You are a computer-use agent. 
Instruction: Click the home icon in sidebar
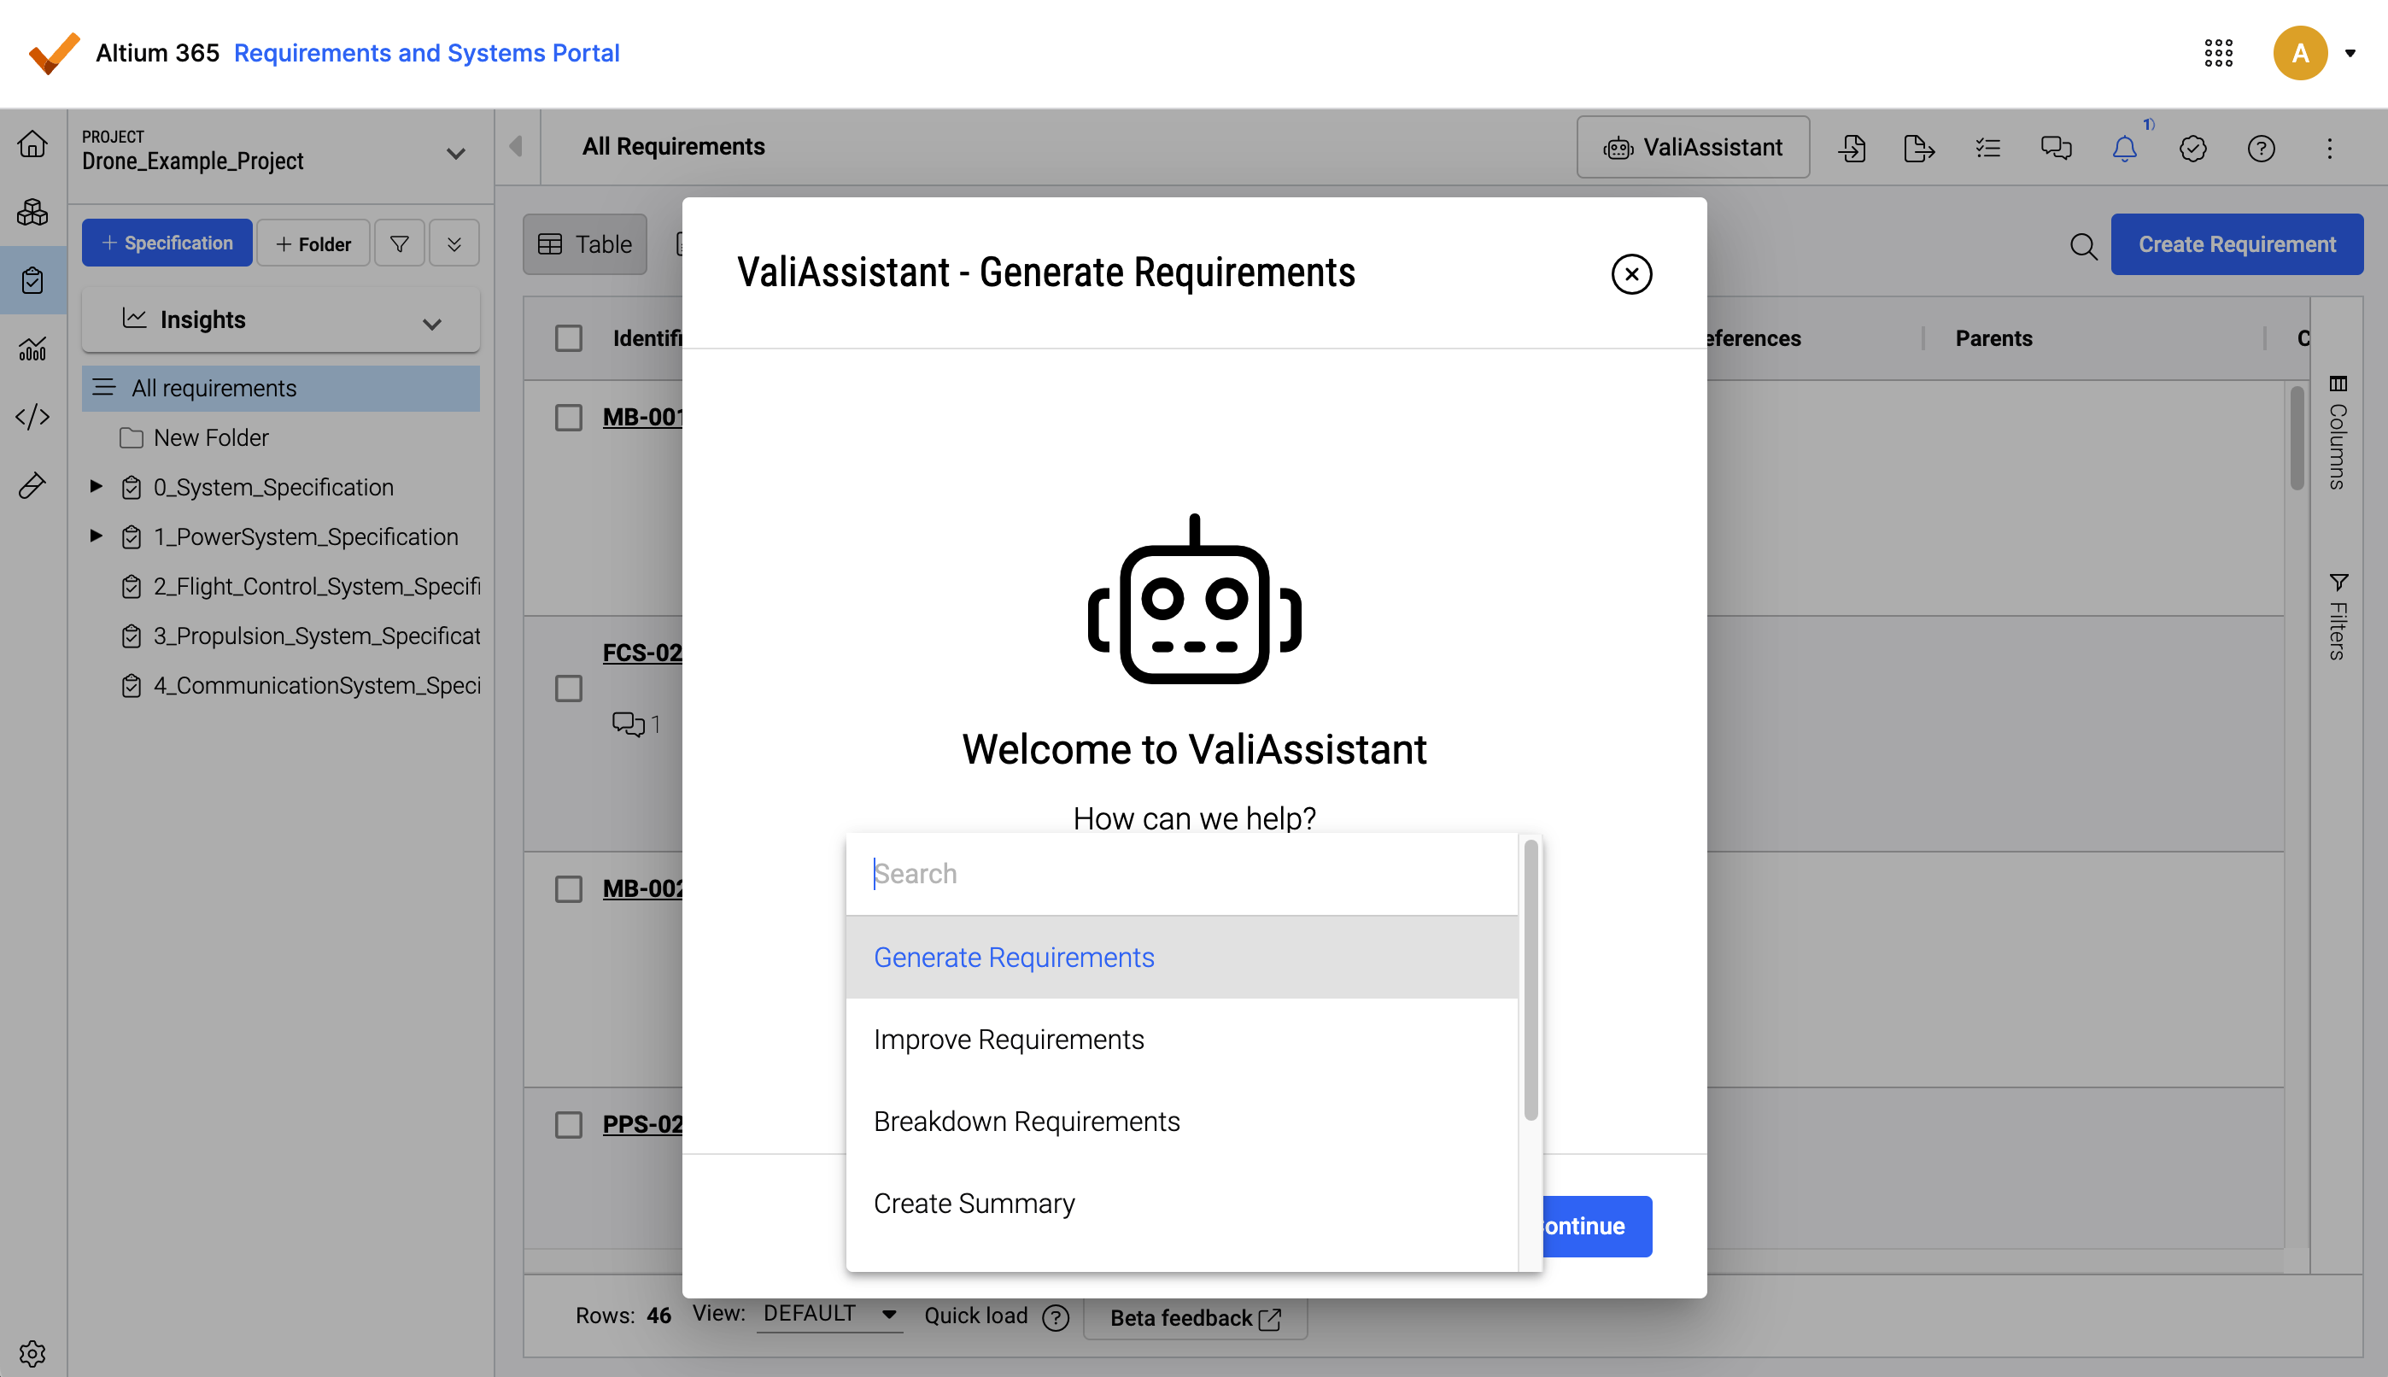coord(33,144)
